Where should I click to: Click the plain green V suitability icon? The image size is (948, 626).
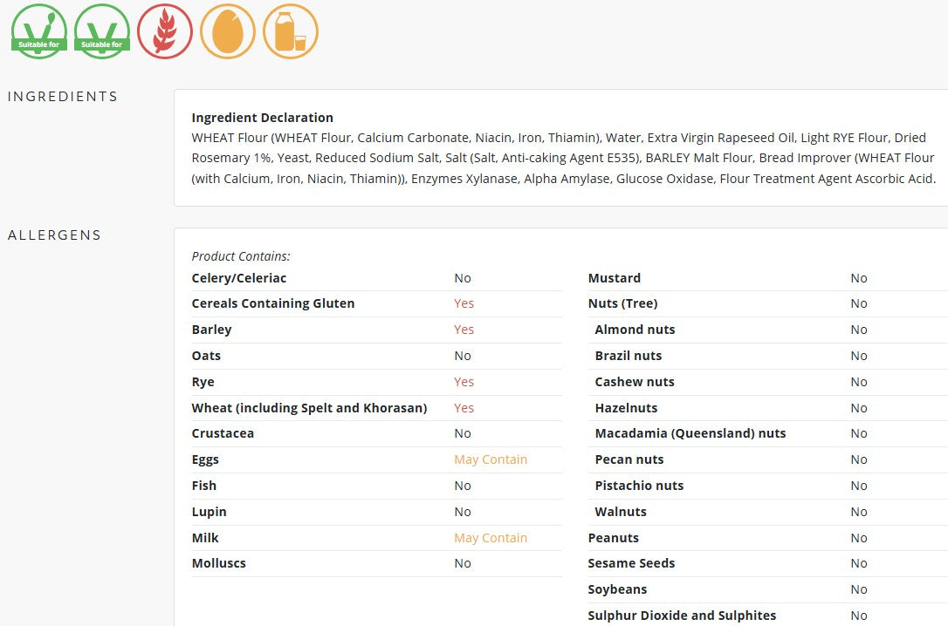click(x=102, y=31)
